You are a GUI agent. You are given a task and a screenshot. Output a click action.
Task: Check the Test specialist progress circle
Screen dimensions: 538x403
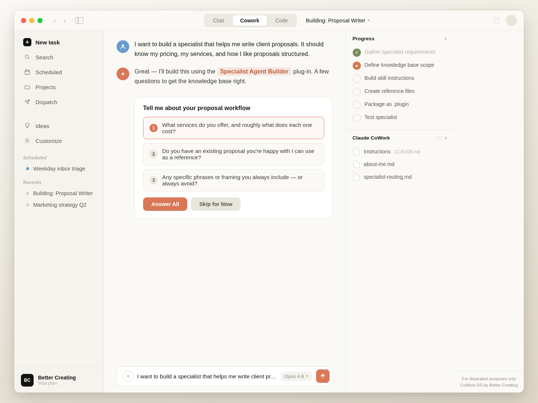point(357,118)
